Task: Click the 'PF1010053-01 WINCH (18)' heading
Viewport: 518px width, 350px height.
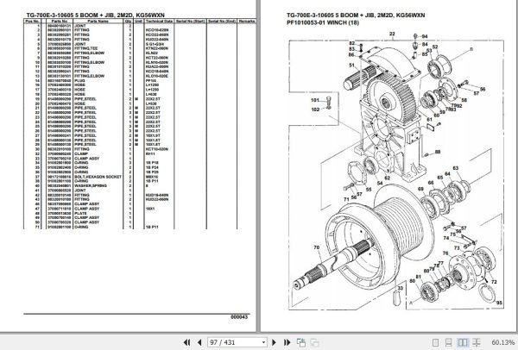Action: (322, 22)
